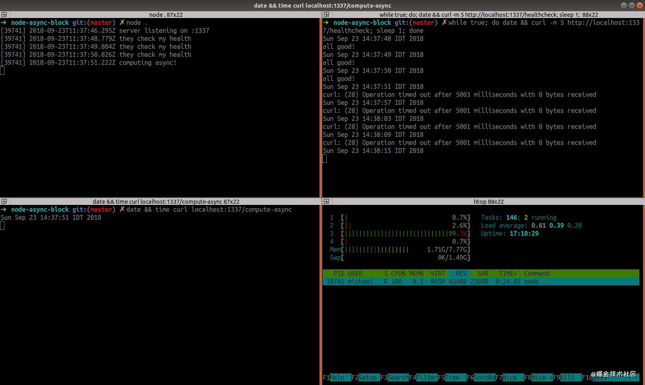The image size is (645, 385).
Task: Sort htop by Command column header
Action: tap(537, 273)
